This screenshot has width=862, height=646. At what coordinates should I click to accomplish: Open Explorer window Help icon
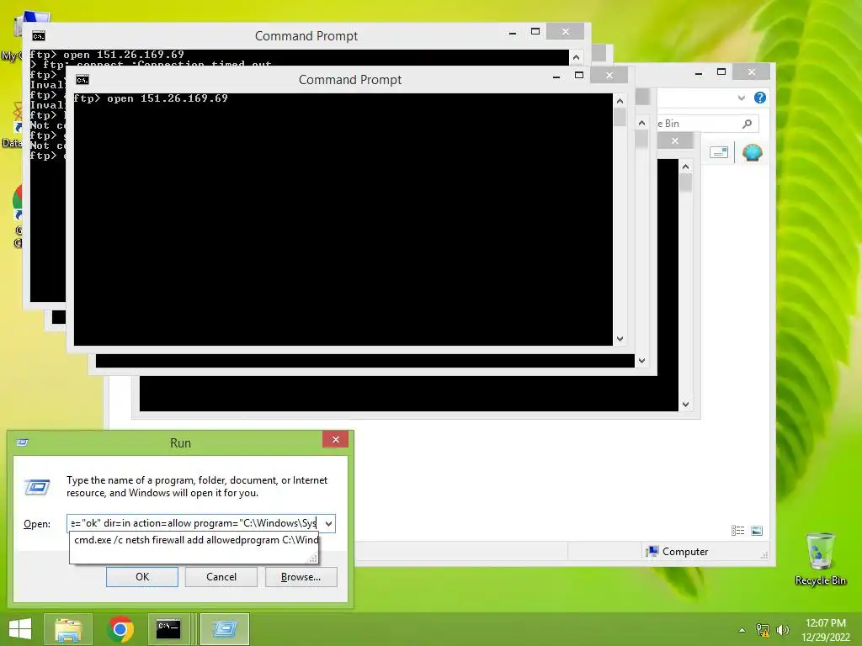click(760, 98)
